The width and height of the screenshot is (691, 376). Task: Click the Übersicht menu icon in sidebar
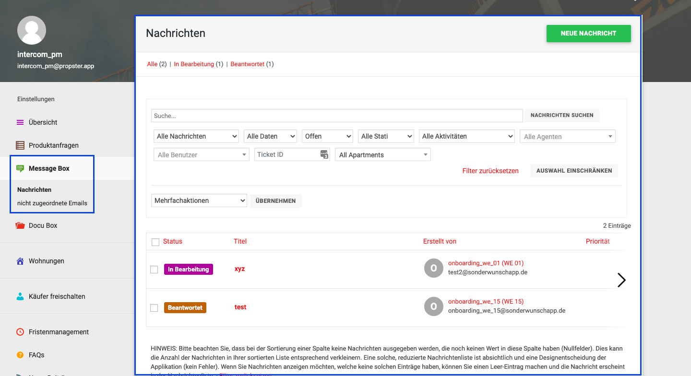point(20,122)
